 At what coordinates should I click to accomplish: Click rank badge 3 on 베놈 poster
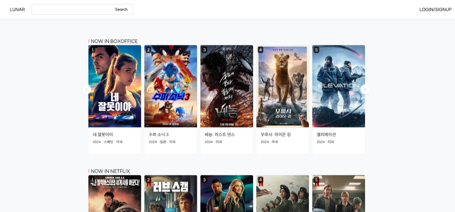point(204,50)
